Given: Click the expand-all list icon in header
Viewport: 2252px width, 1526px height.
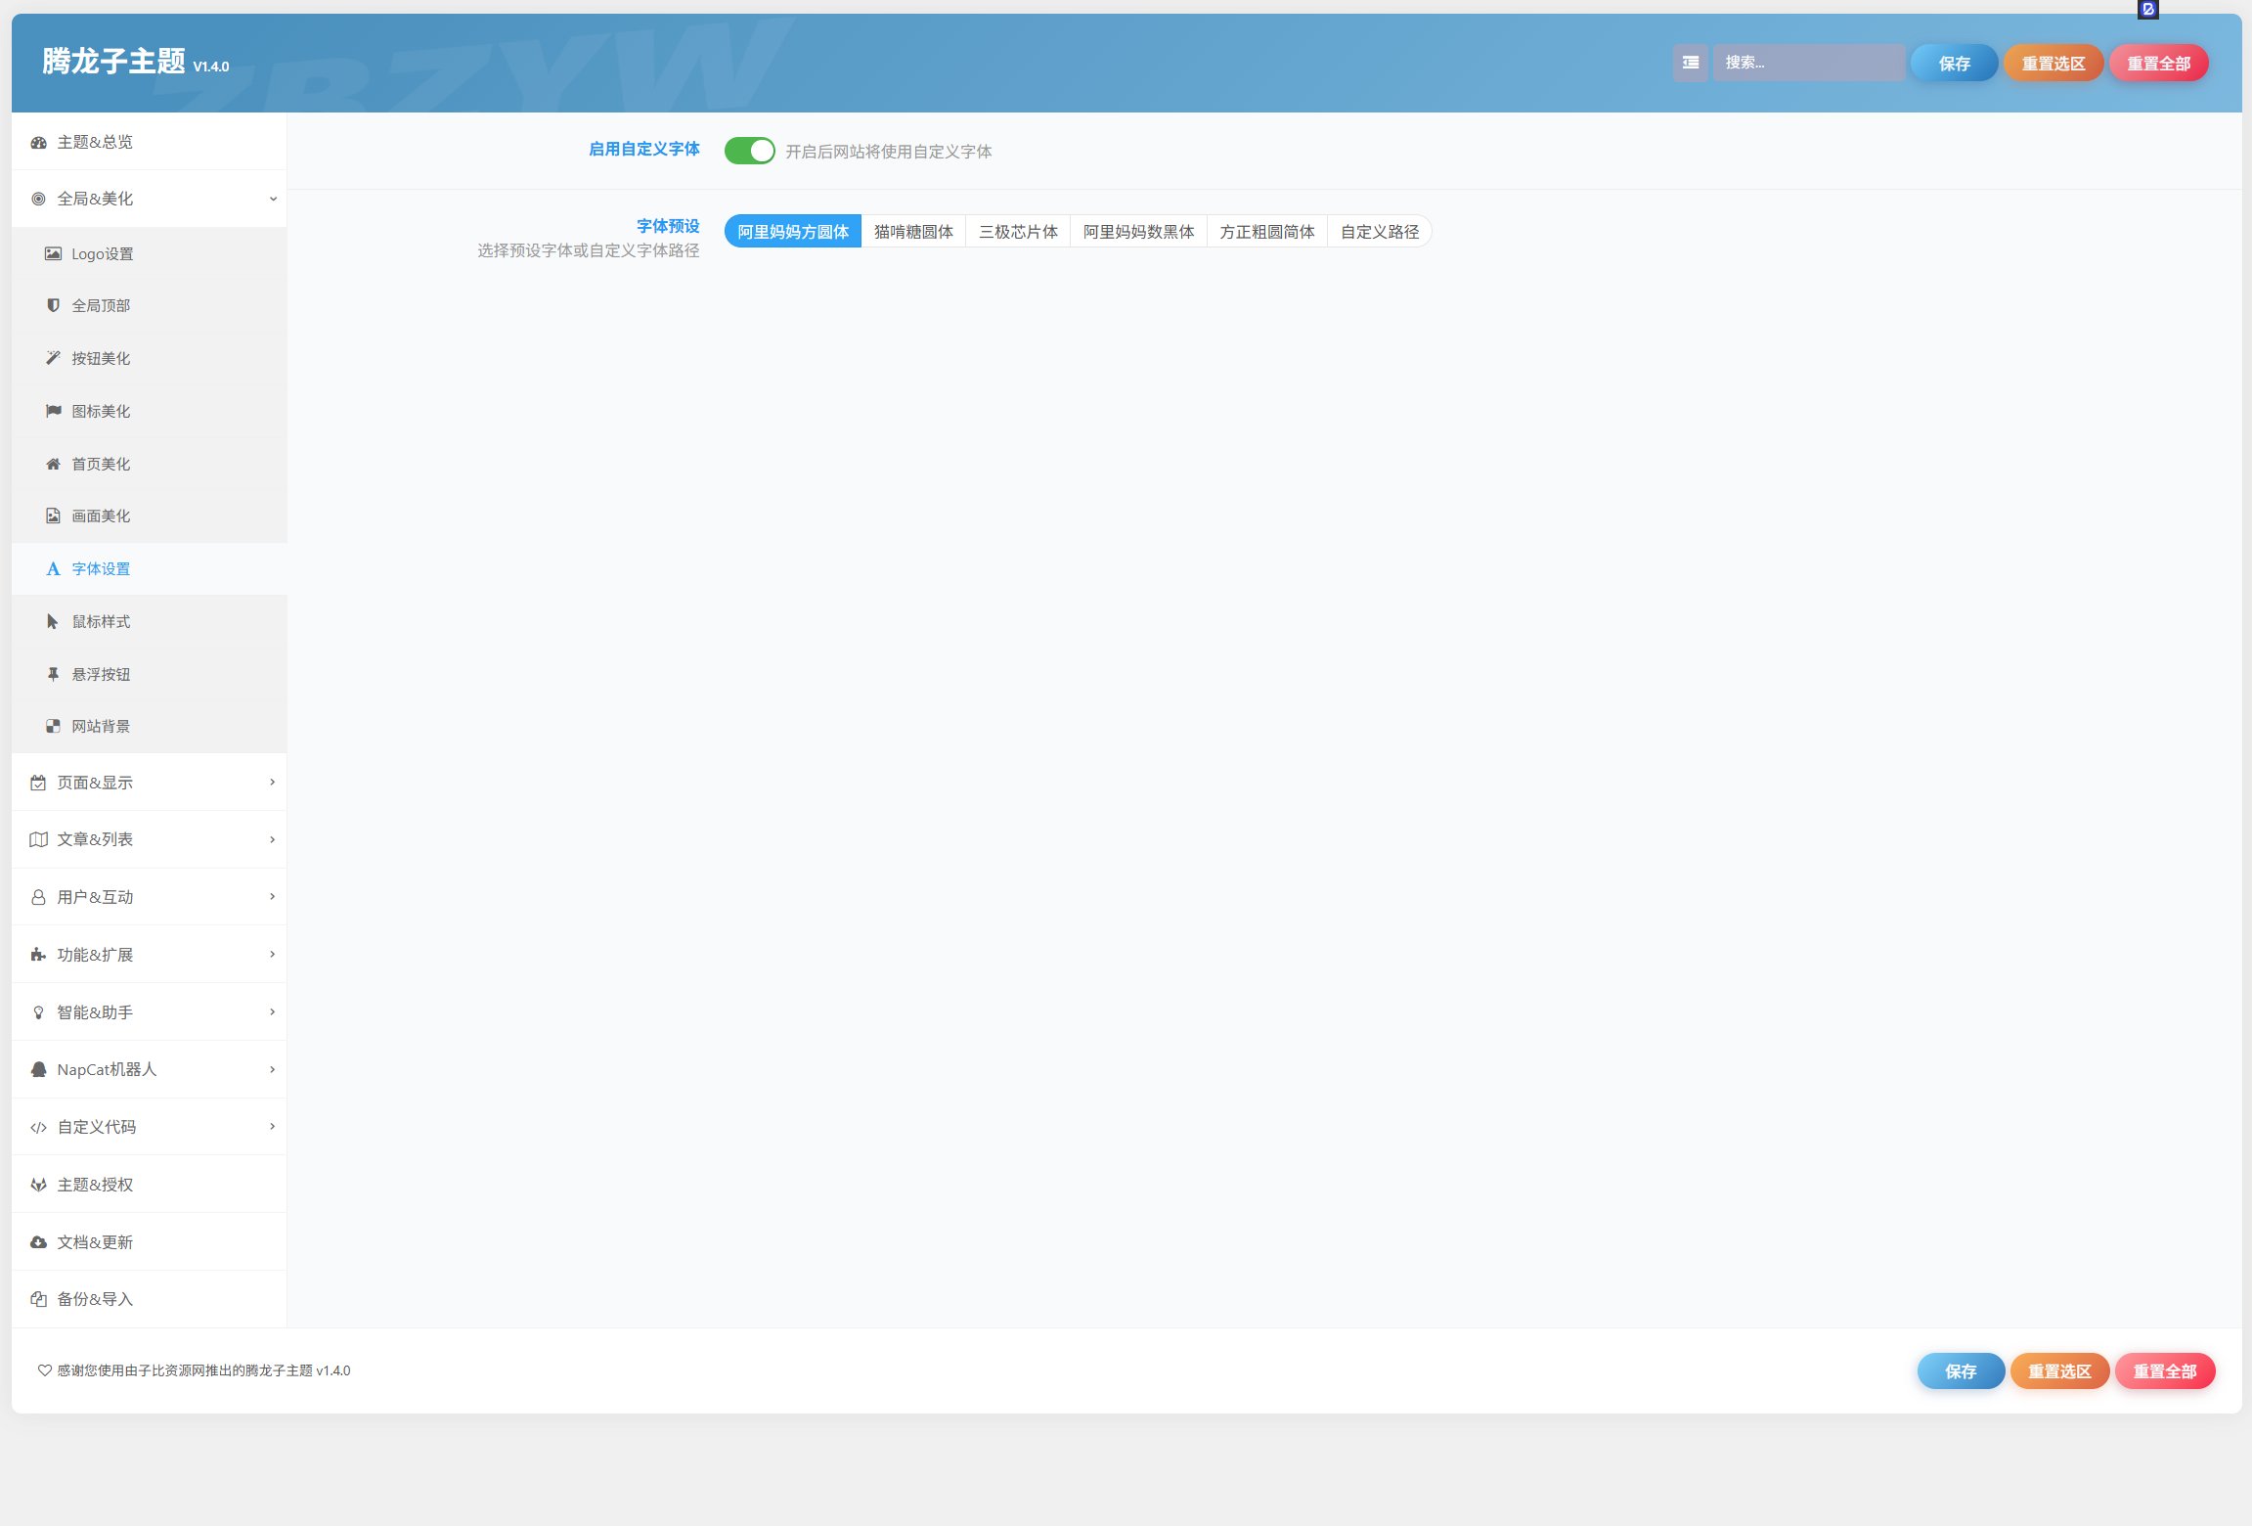Looking at the screenshot, I should click(1691, 63).
